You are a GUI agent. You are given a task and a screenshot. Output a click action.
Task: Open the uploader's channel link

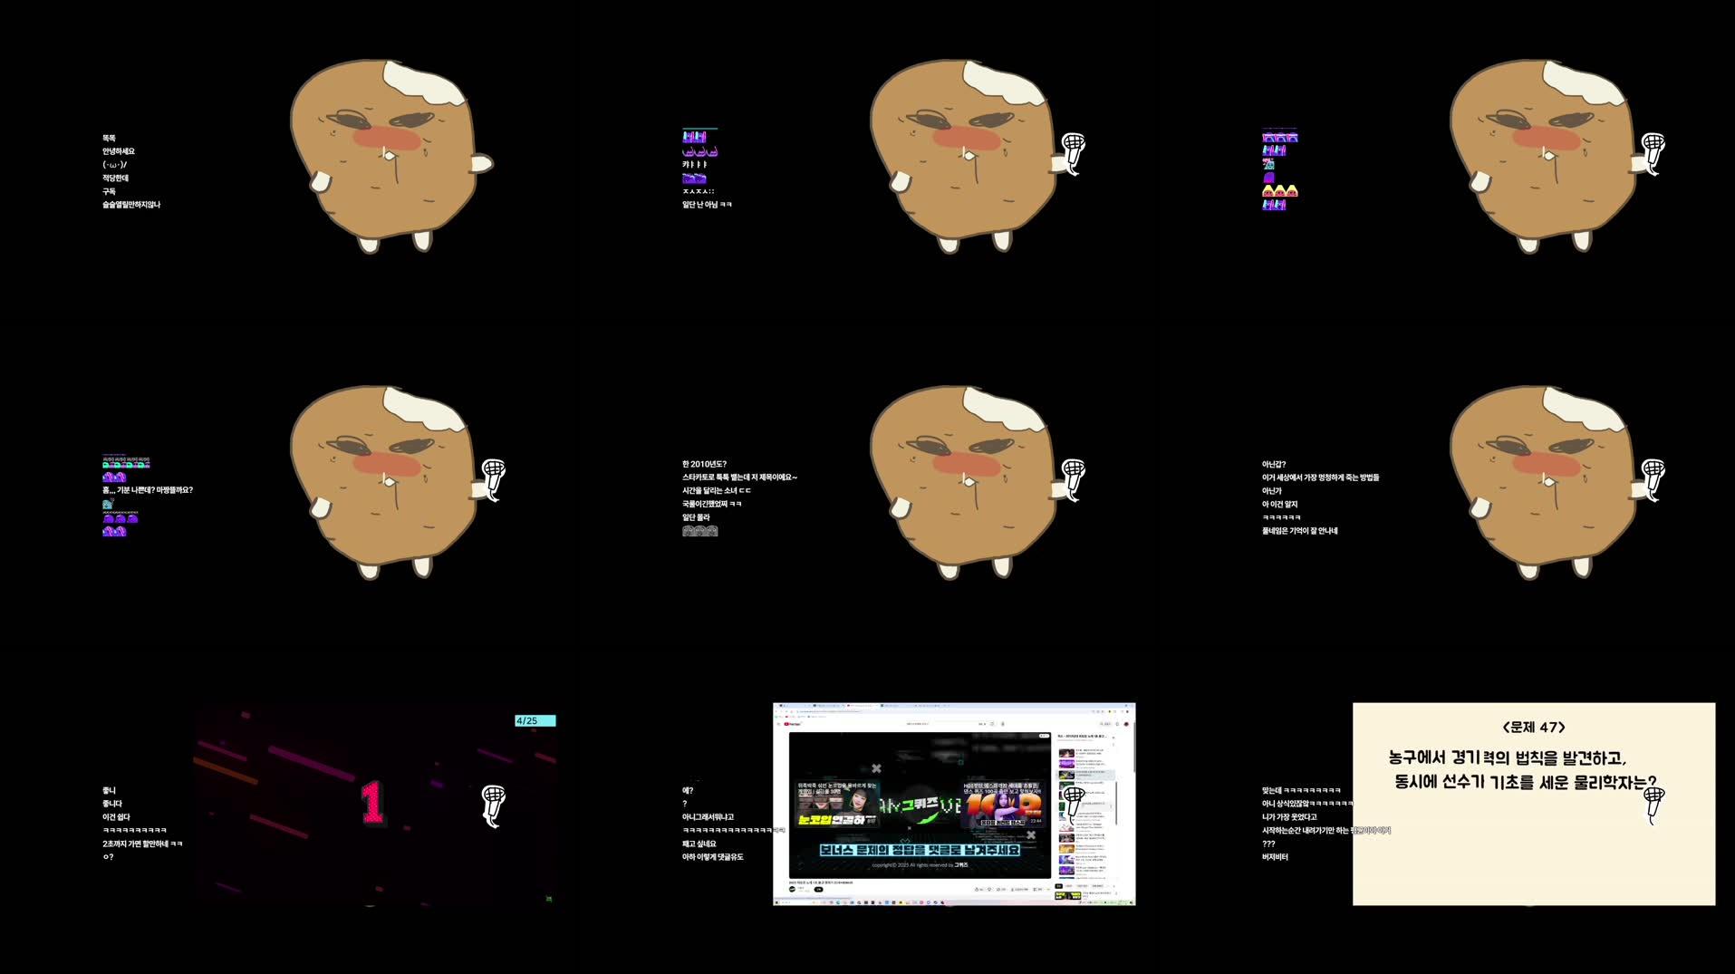[x=792, y=890]
